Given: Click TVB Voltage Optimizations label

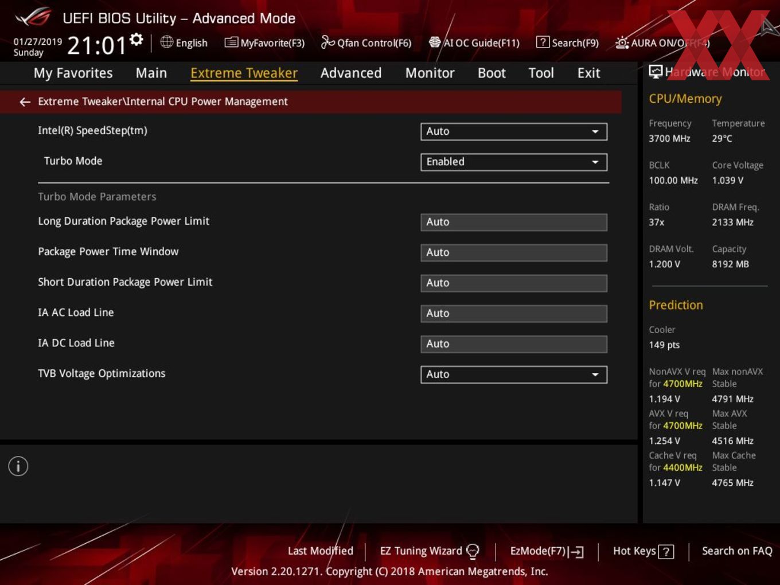Looking at the screenshot, I should (x=102, y=373).
